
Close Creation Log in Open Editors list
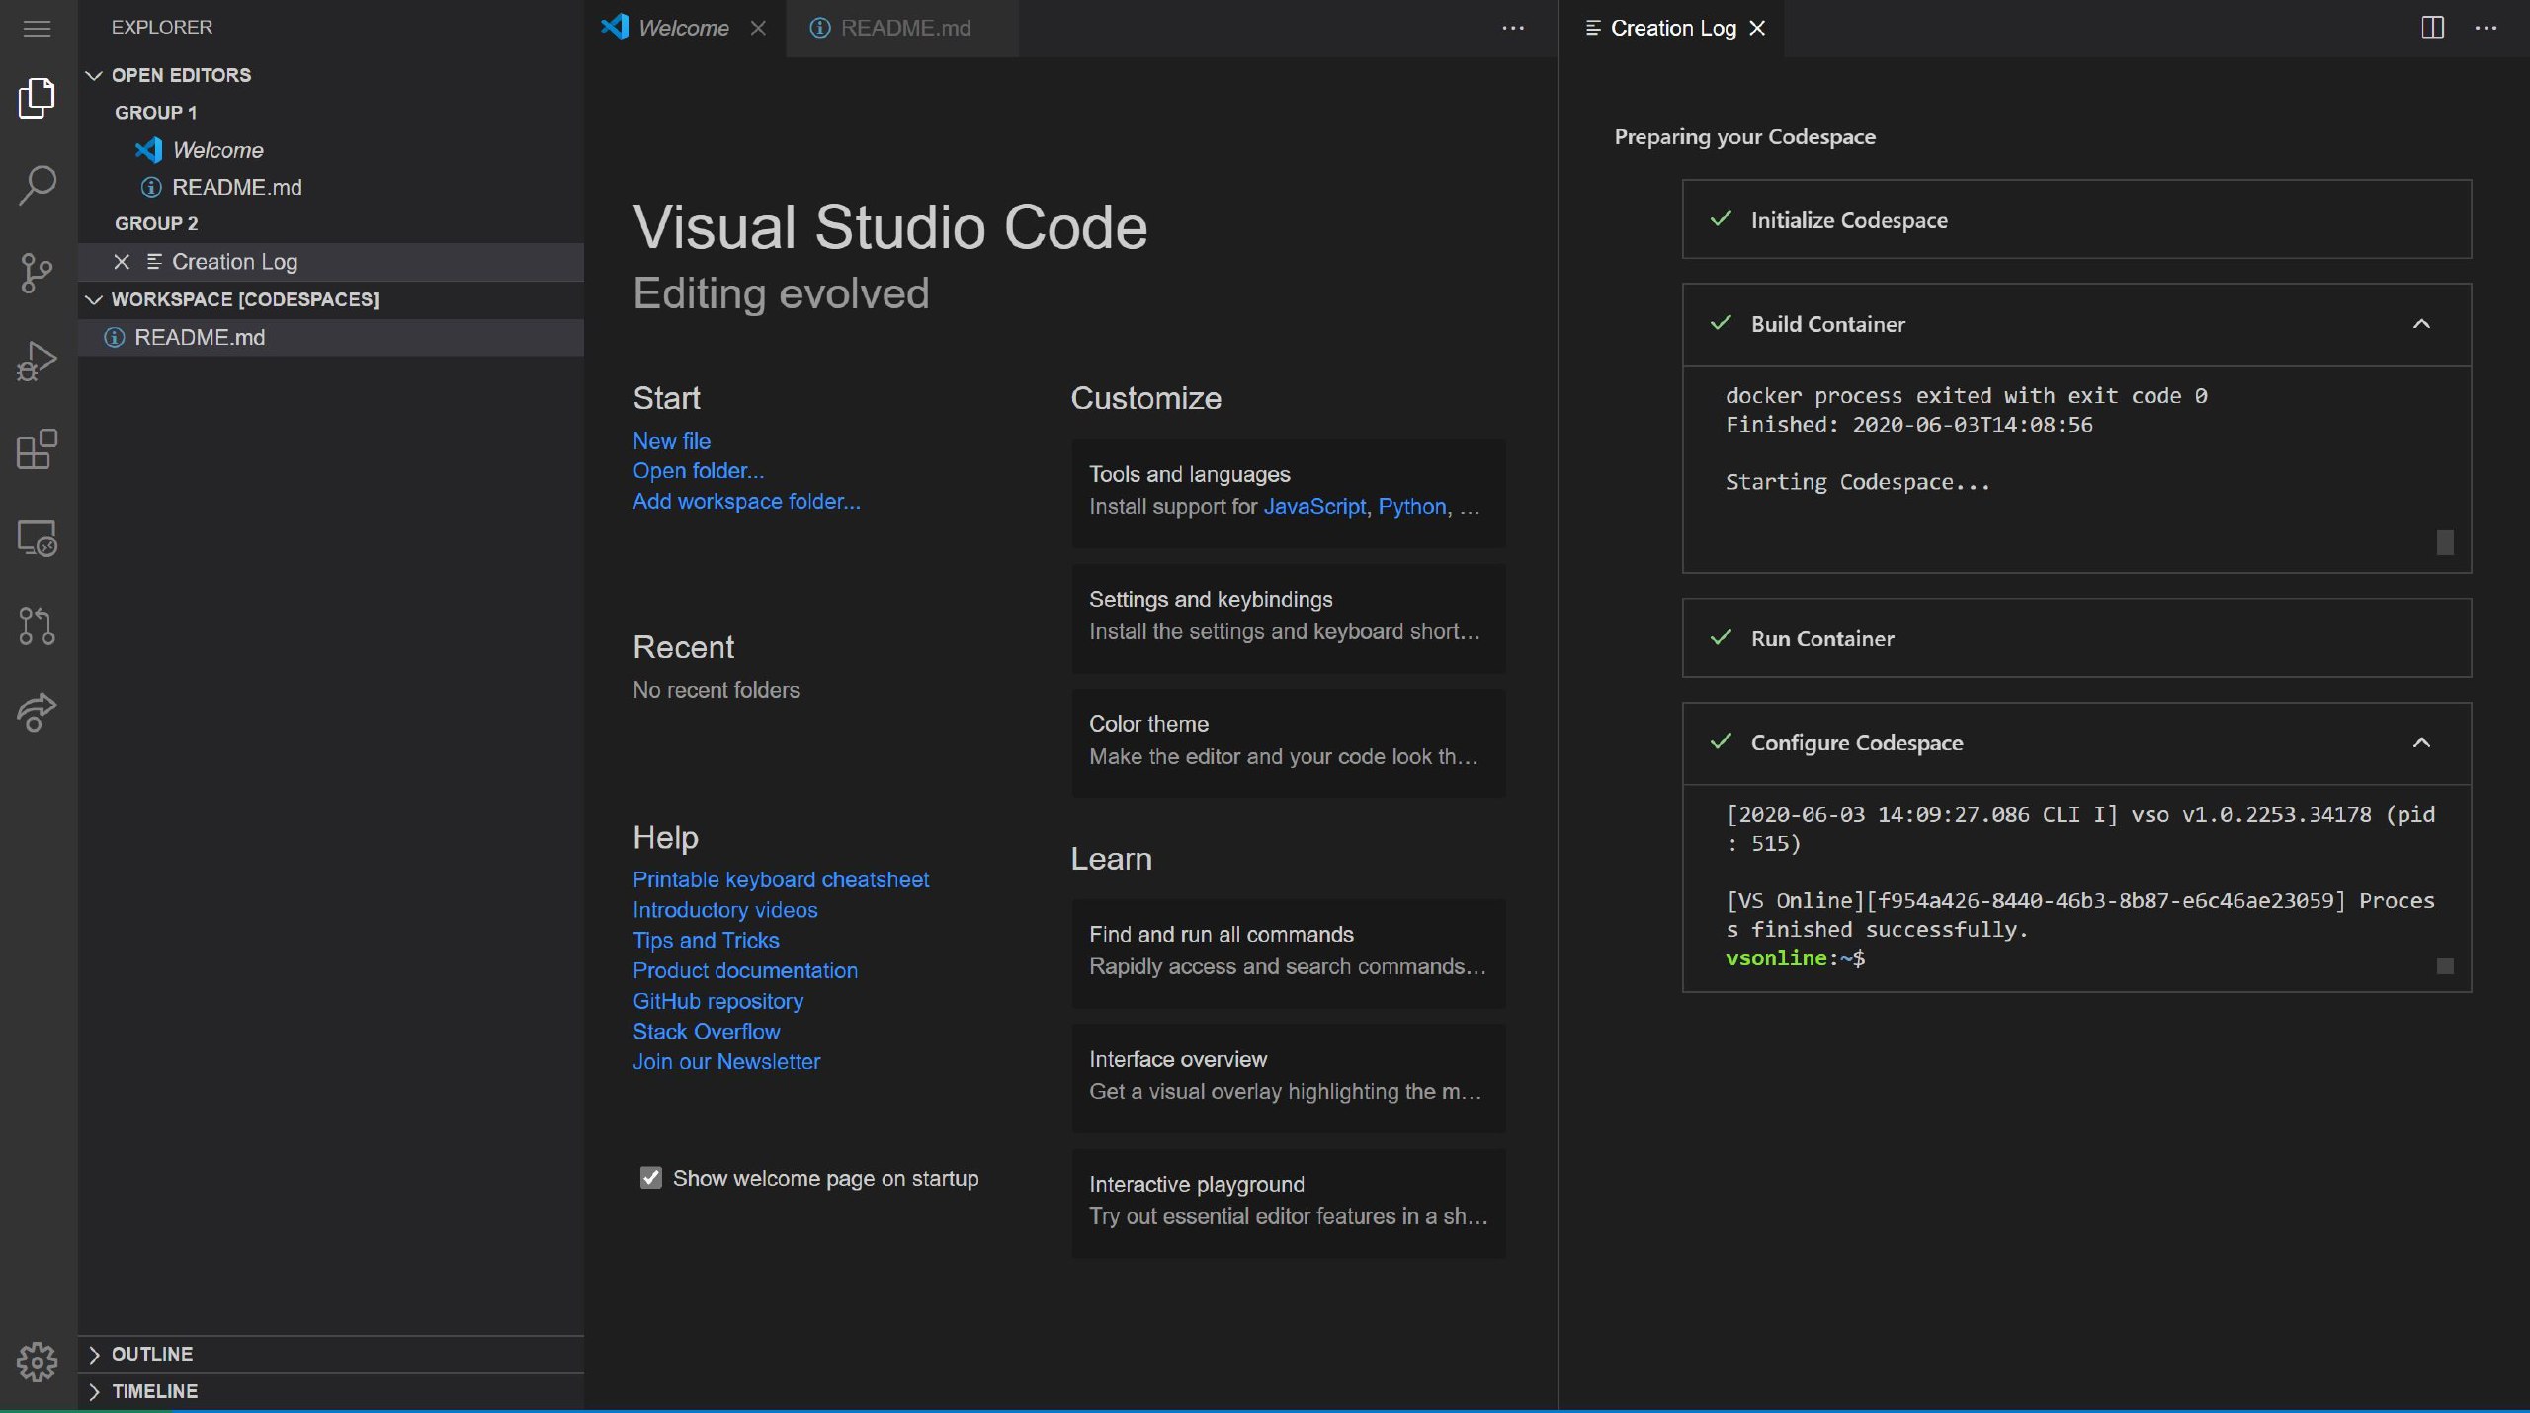pos(122,262)
